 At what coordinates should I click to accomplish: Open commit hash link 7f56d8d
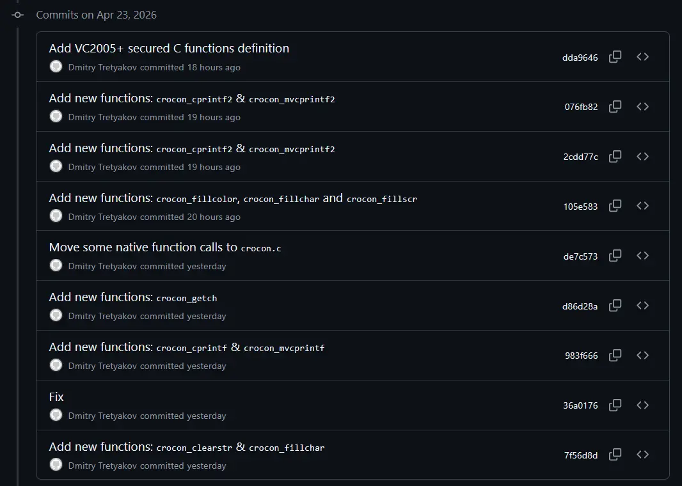tap(581, 455)
